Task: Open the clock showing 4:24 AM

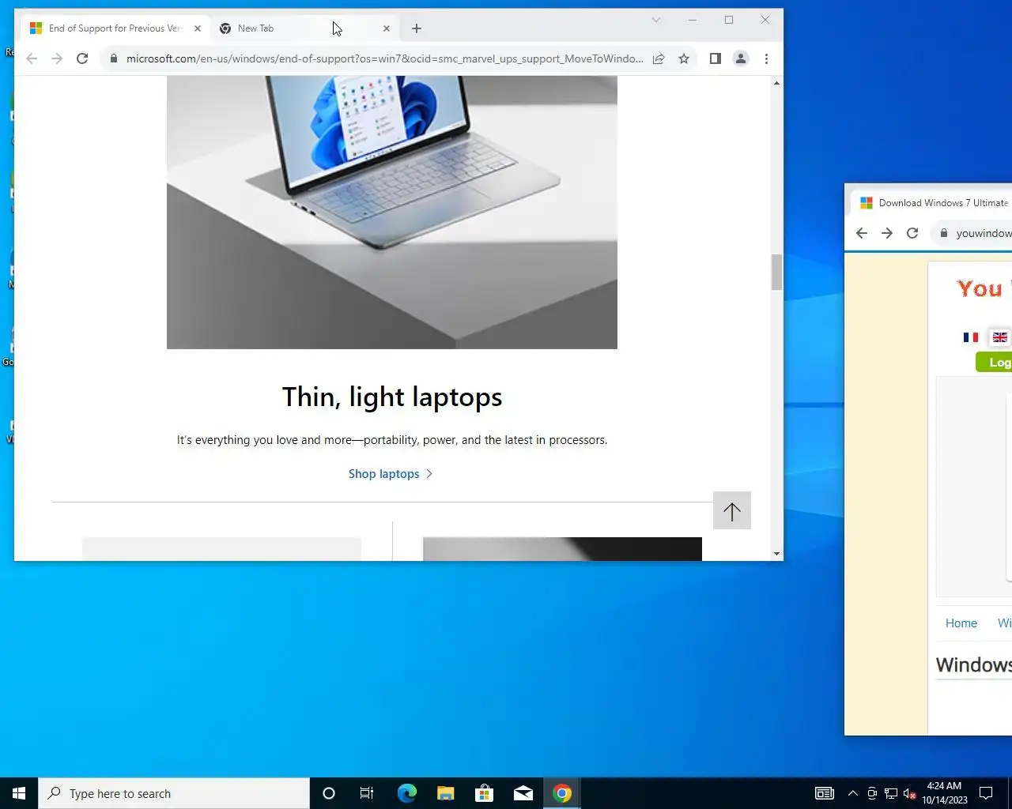Action: [x=945, y=793]
